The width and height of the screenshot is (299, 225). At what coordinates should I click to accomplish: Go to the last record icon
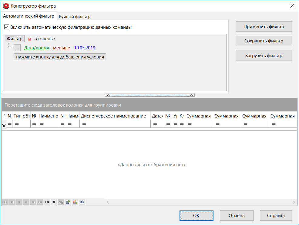(40, 202)
